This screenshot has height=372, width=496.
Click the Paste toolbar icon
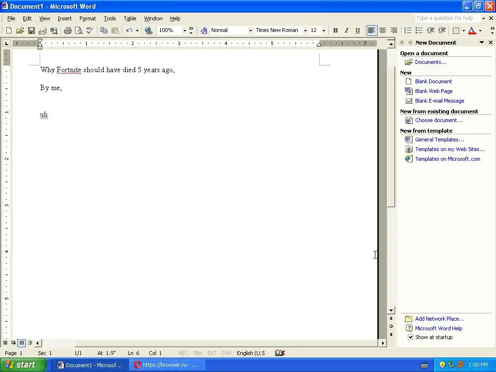(115, 31)
